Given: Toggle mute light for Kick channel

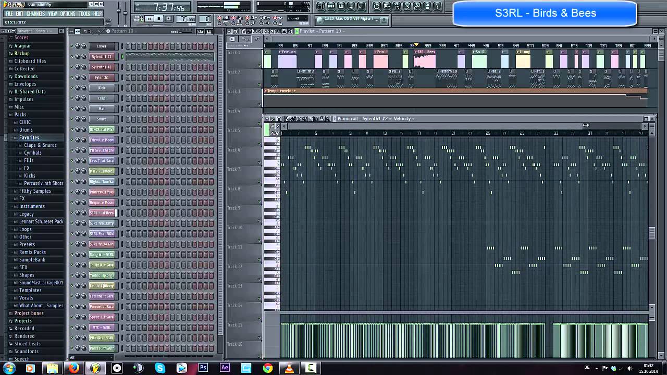Looking at the screenshot, I should pos(72,87).
